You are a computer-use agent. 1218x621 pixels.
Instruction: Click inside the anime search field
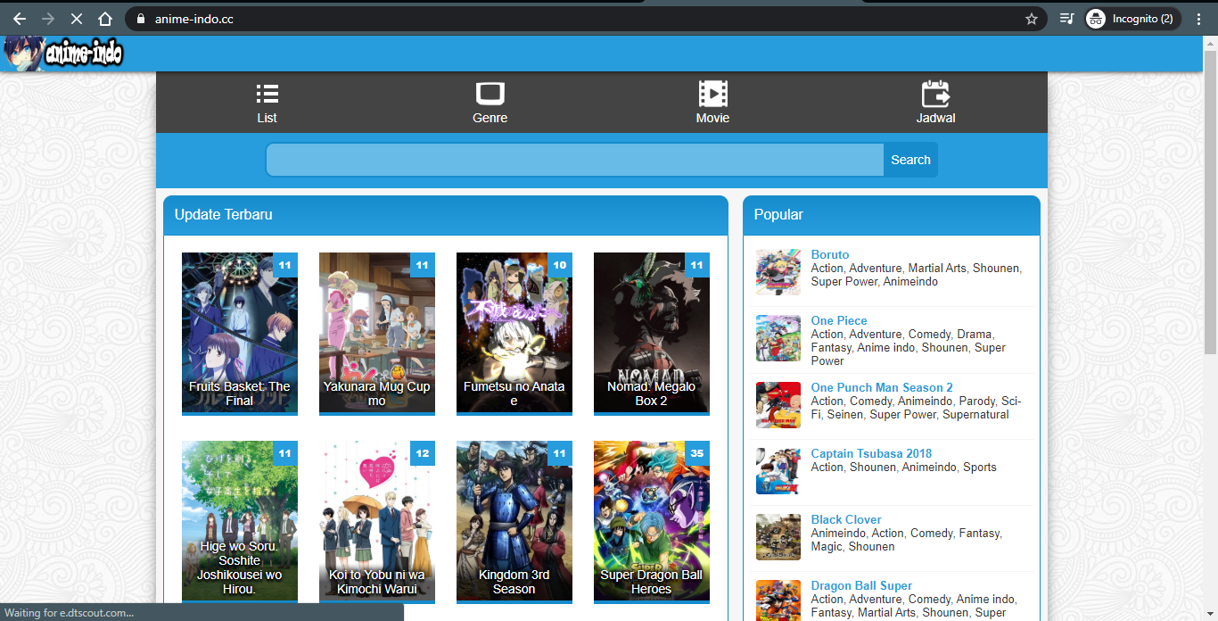(x=575, y=160)
